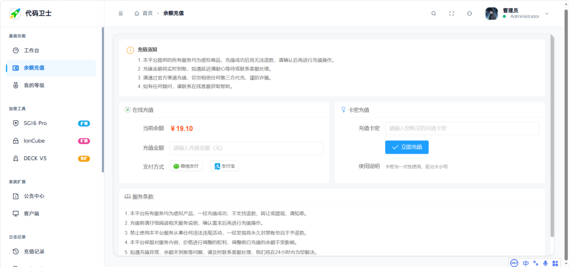Click the IME iFly logo icon
Screen dimensions: 569x267
tap(514, 263)
